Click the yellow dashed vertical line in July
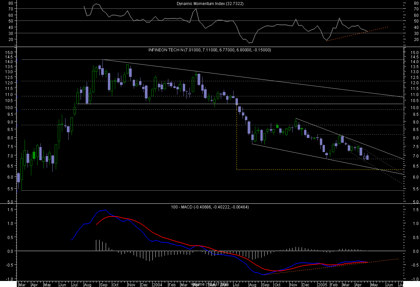This screenshot has width=420, height=287. coord(237,141)
